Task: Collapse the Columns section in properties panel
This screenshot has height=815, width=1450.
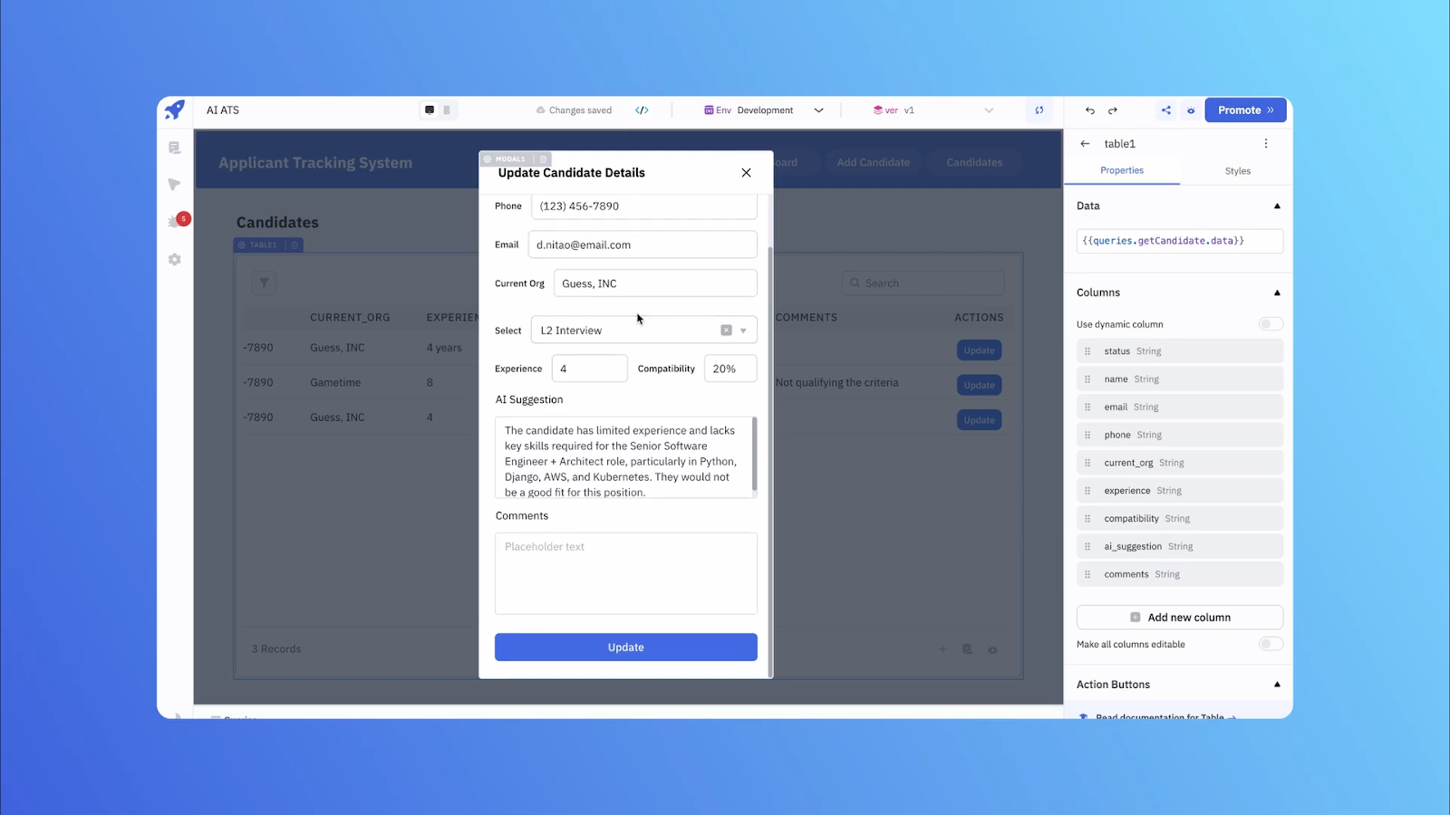Action: [1277, 292]
